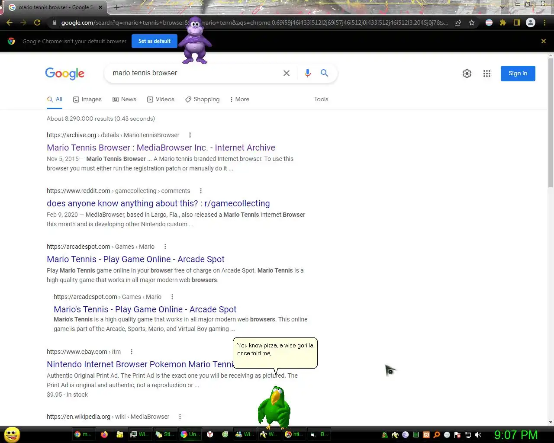Screen dimensions: 554x443
Task: Expand the tab search chevron
Action: (x=502, y=7)
